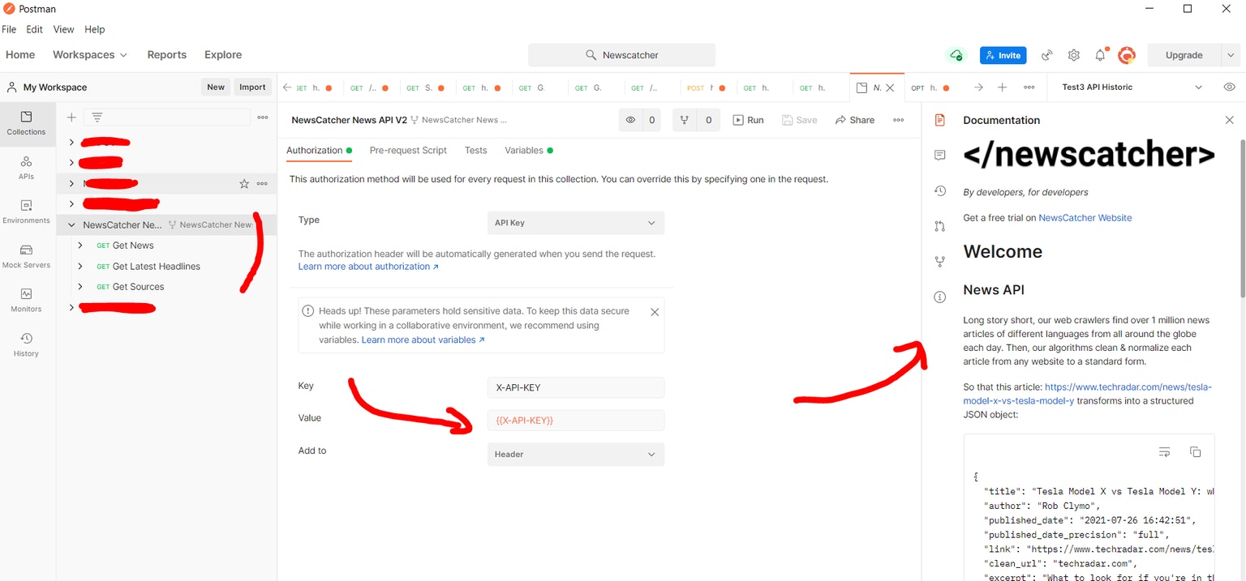Click the collections filter icon

(97, 117)
